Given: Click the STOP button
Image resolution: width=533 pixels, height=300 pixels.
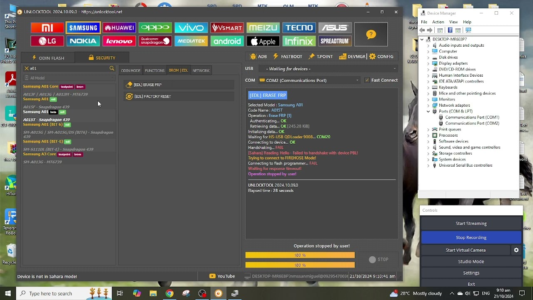Looking at the screenshot, I should [379, 260].
